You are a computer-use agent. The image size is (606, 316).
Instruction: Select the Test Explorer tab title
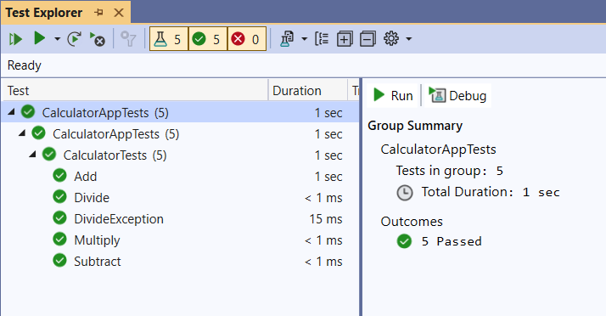tap(43, 13)
